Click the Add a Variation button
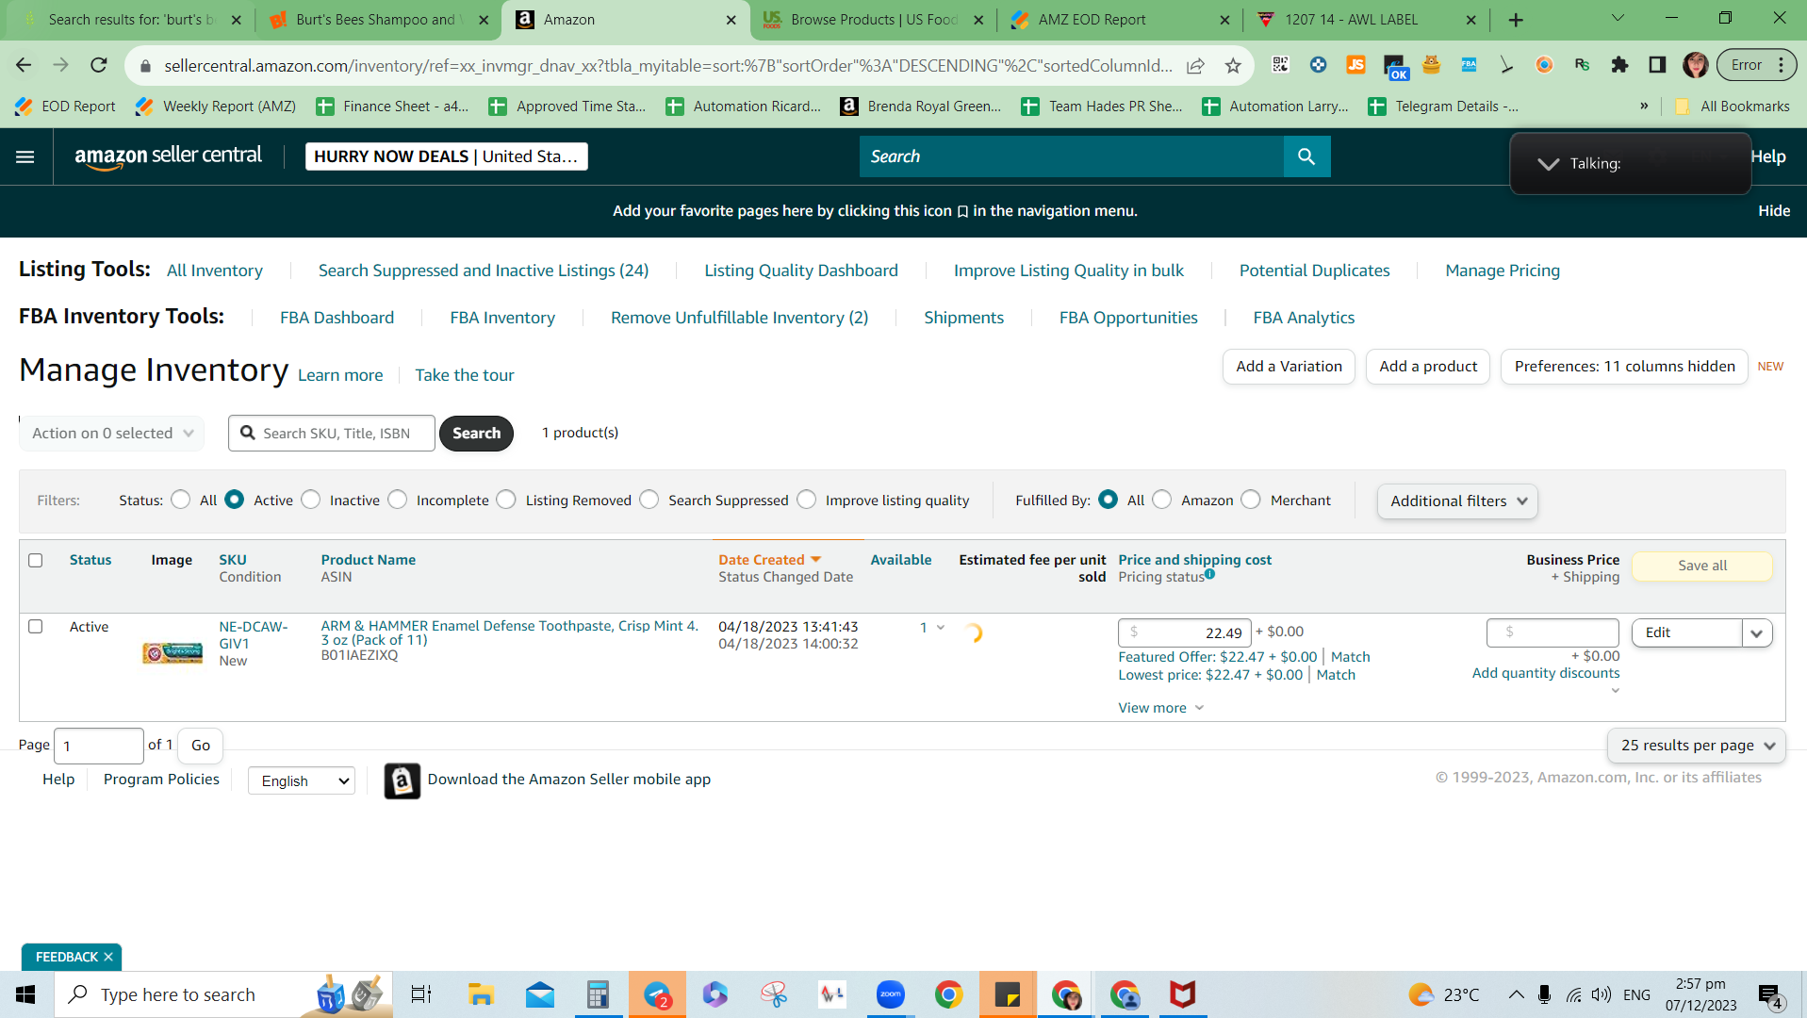This screenshot has width=1807, height=1018. point(1289,367)
